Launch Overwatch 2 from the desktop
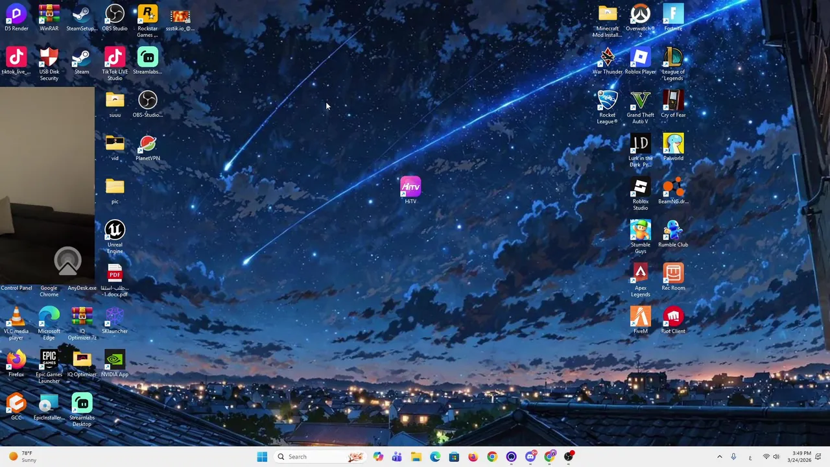The height and width of the screenshot is (467, 830). (640, 21)
